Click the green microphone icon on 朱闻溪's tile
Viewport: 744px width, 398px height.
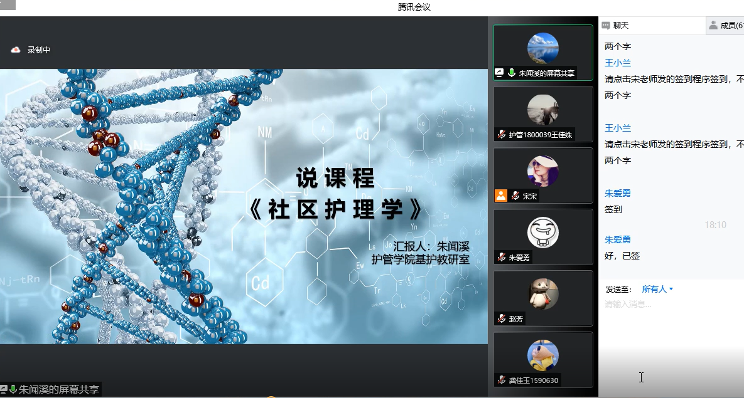pyautogui.click(x=512, y=73)
